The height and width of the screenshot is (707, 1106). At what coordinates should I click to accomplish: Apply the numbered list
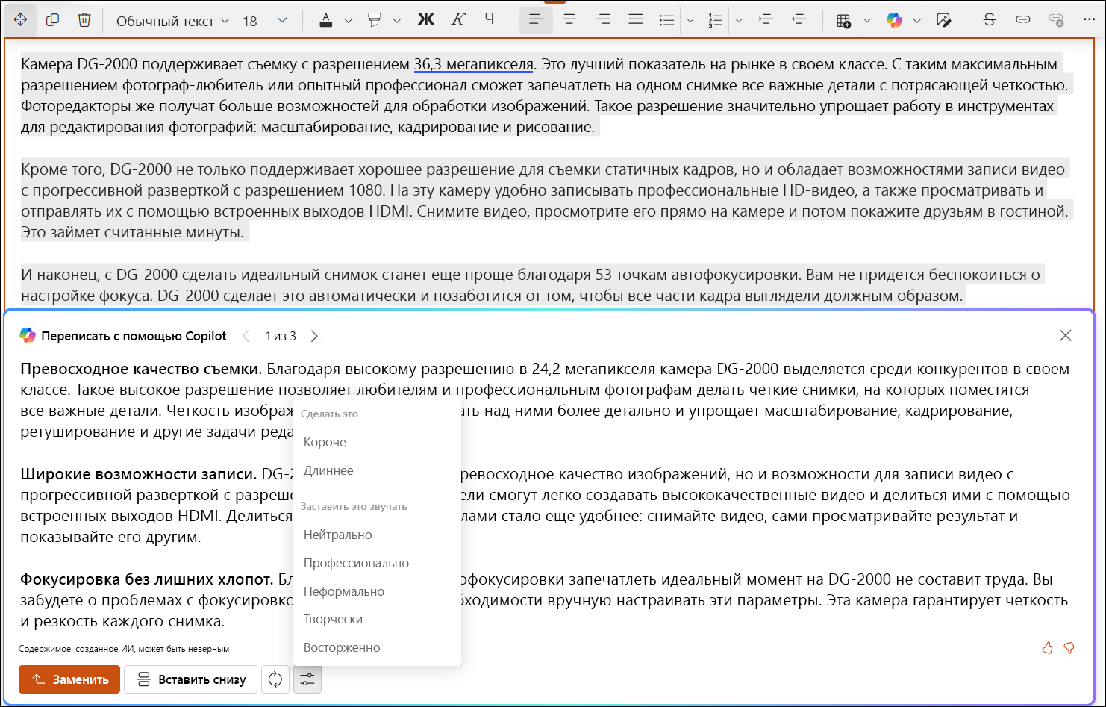[x=715, y=20]
